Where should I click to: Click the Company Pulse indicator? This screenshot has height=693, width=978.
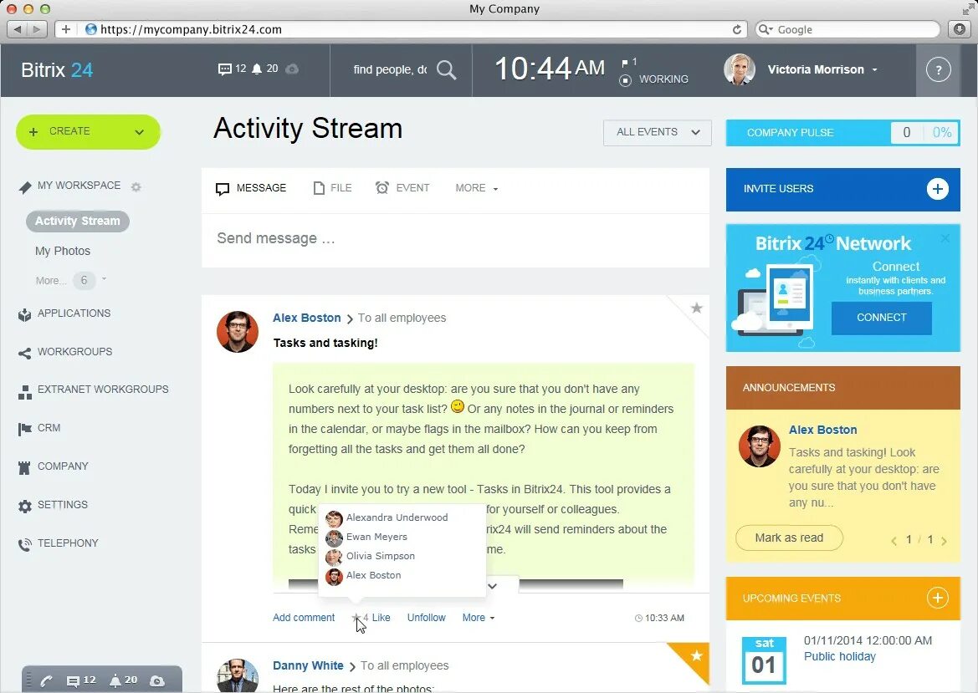point(842,133)
